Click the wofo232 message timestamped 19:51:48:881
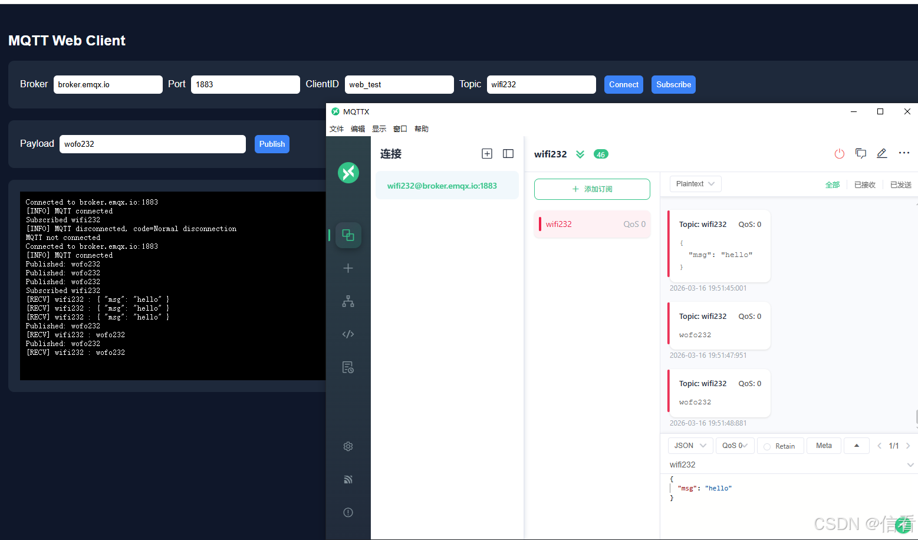This screenshot has height=540, width=918. coord(719,392)
